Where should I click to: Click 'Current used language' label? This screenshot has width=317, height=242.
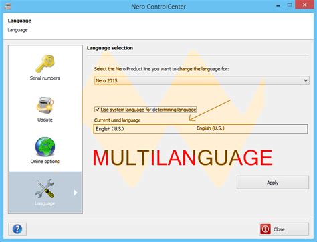point(118,120)
